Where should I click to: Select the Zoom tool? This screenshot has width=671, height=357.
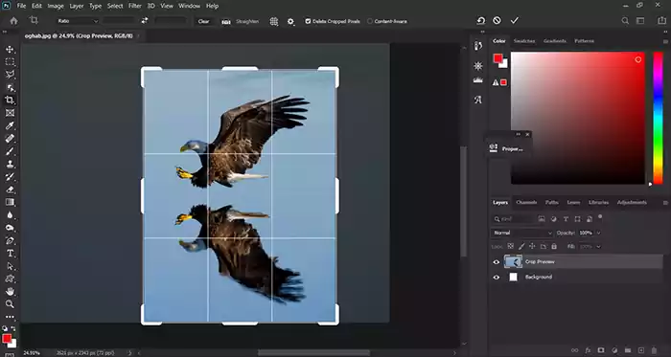pyautogui.click(x=10, y=304)
